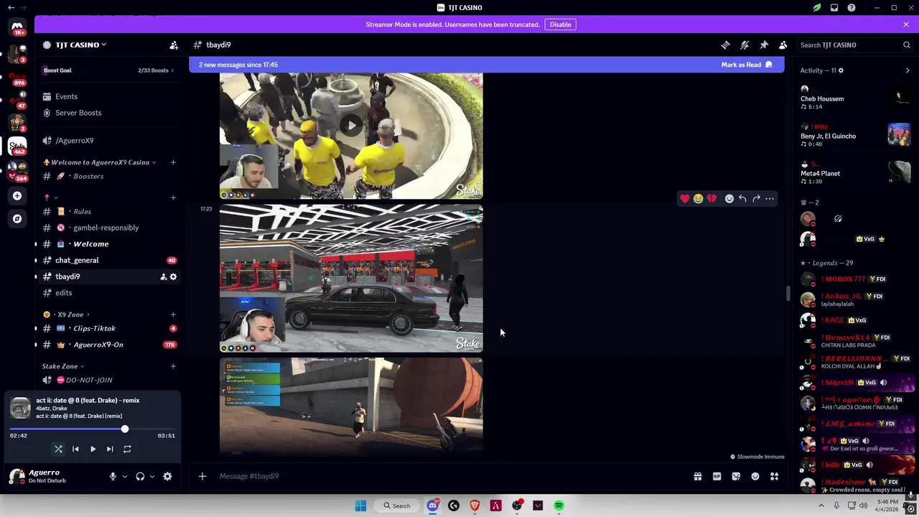919x517 pixels.
Task: Play Spotify track
Action: 93,449
